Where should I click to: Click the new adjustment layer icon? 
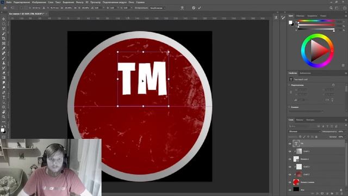(327, 194)
